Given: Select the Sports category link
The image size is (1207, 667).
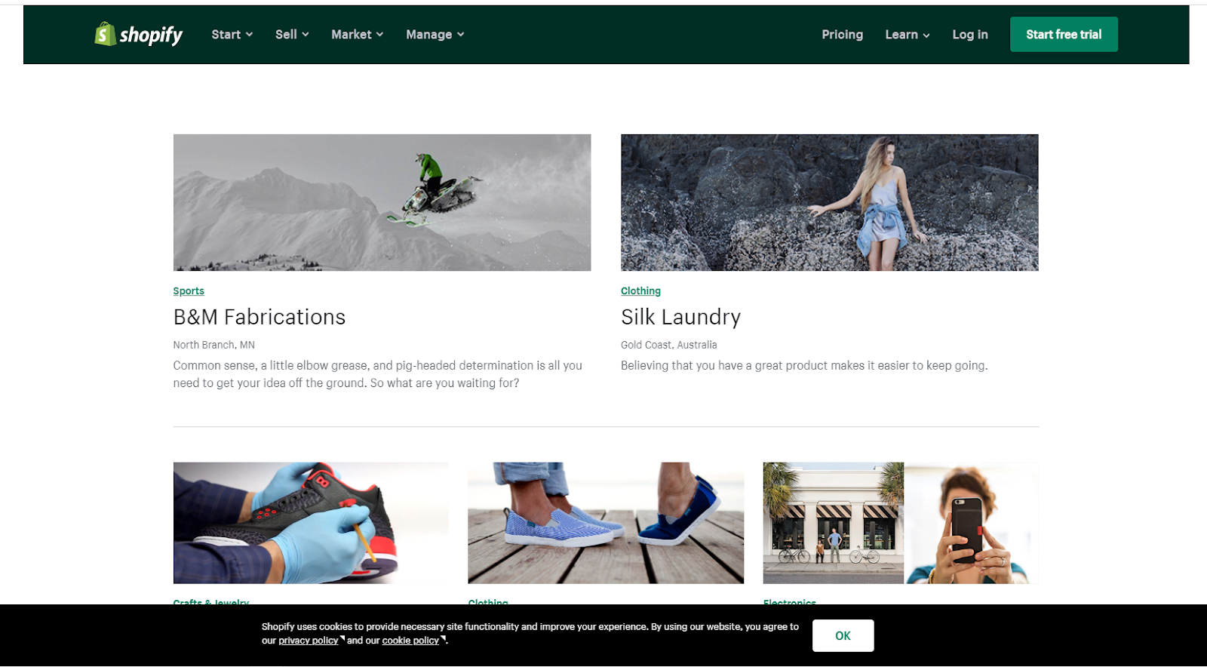Looking at the screenshot, I should 189,291.
